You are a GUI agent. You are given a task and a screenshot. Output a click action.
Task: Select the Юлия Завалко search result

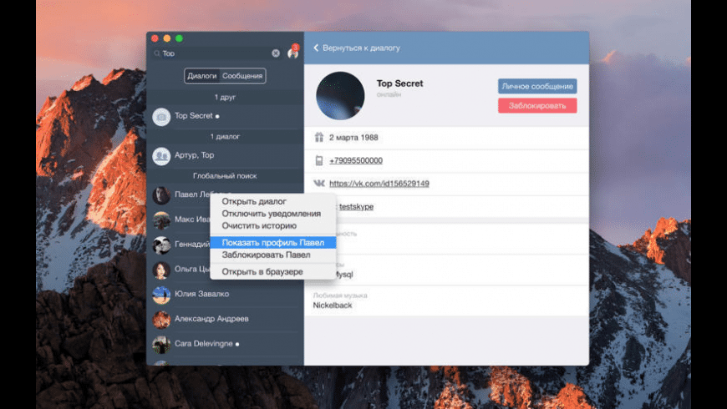pos(225,294)
